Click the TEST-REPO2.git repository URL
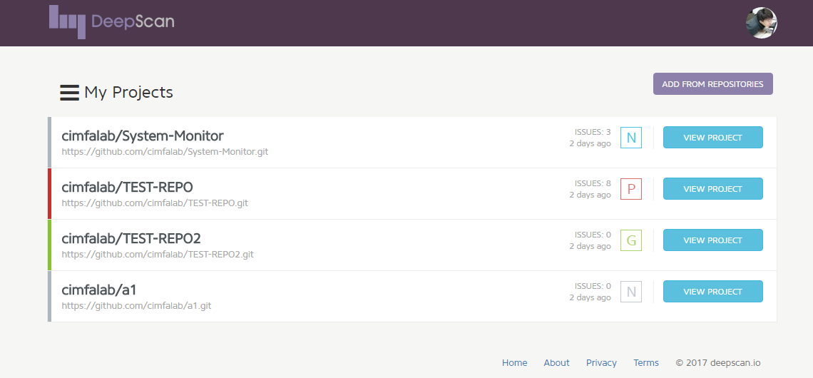The image size is (813, 378). tap(158, 255)
